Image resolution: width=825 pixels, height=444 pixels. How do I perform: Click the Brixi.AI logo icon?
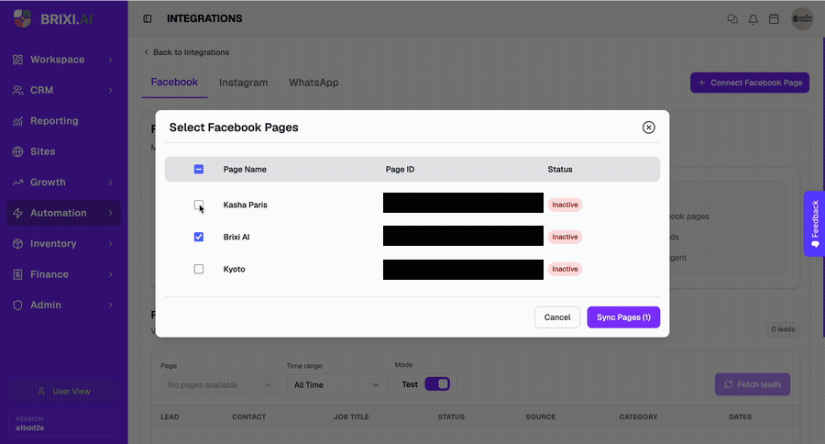[22, 19]
